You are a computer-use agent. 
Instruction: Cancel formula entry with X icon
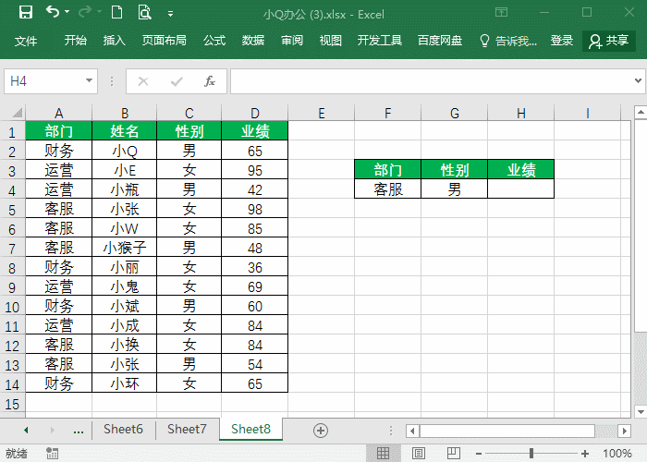(x=142, y=81)
